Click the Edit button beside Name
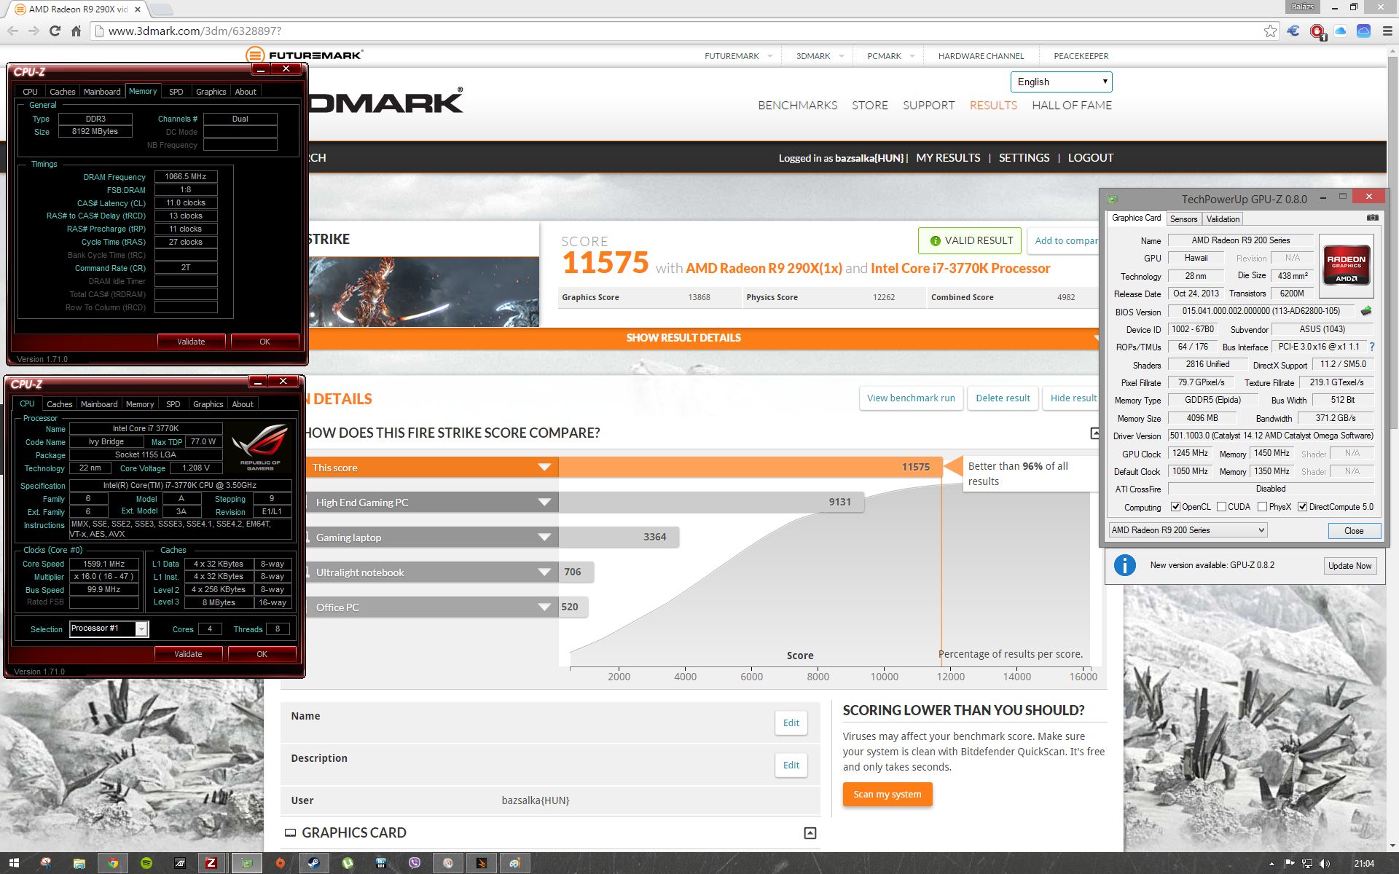1399x874 pixels. pyautogui.click(x=791, y=723)
